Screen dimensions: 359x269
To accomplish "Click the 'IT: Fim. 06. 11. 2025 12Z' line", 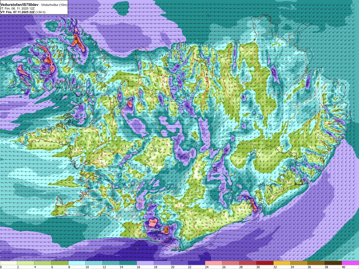I will pyautogui.click(x=18, y=9).
